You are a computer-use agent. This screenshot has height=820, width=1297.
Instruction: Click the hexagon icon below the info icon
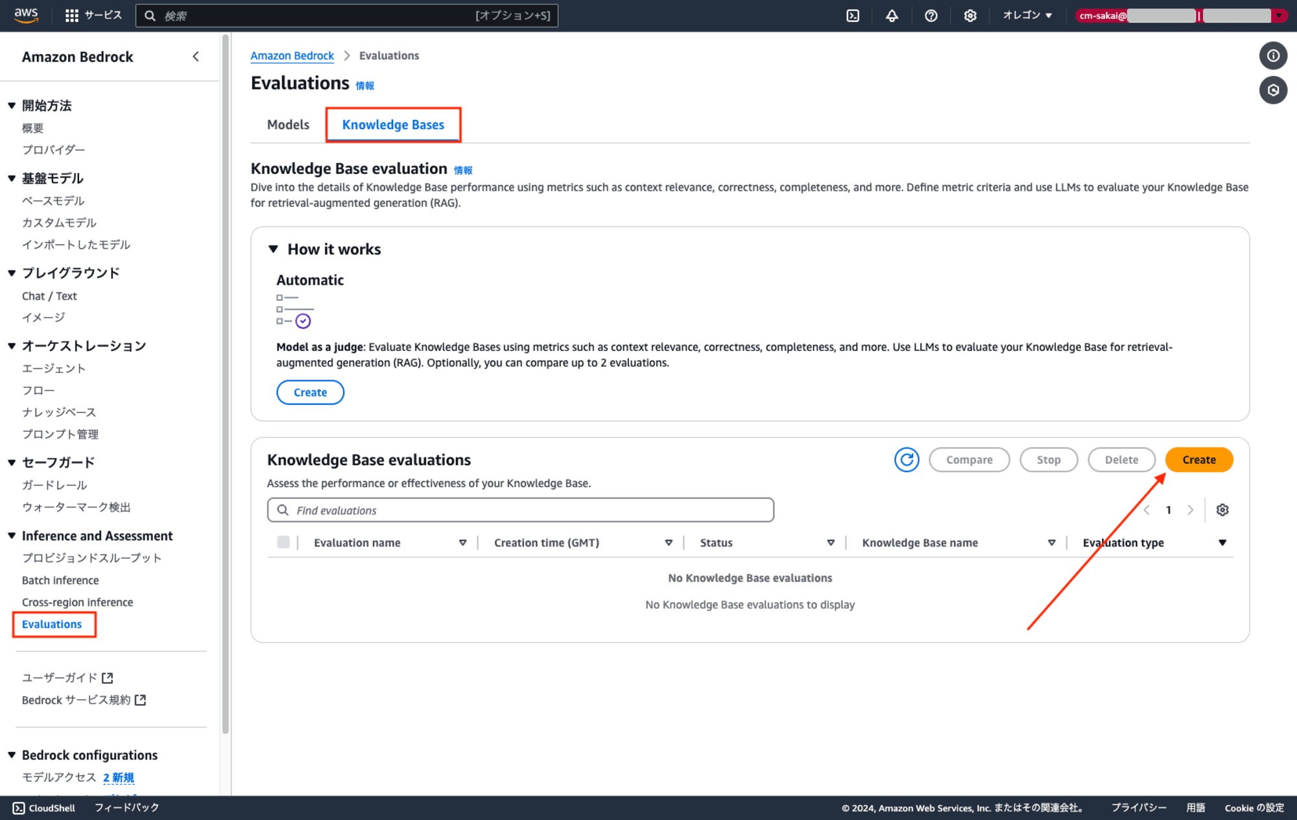[x=1273, y=90]
